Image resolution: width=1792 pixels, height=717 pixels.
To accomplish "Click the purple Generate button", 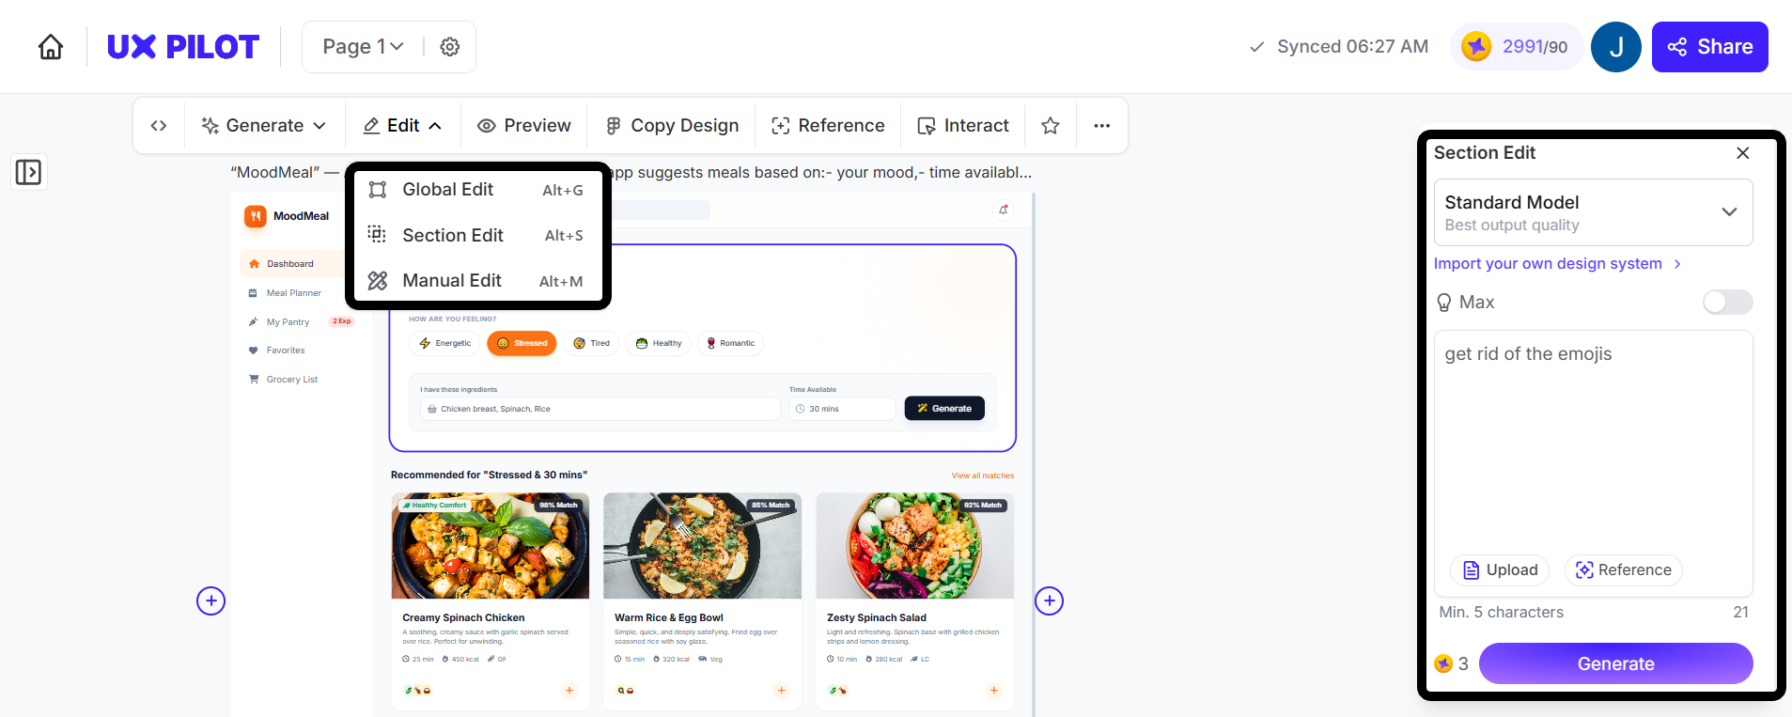I will 1615,663.
